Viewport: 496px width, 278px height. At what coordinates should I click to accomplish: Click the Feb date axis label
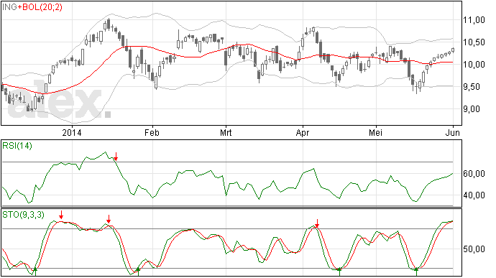tap(152, 132)
